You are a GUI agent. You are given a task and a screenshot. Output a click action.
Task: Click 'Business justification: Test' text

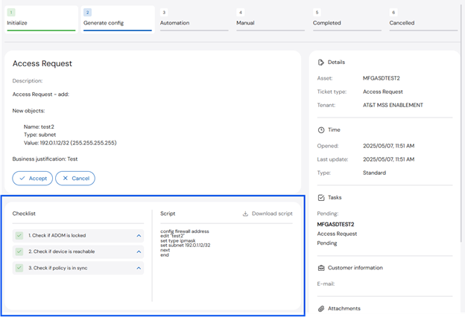pos(45,159)
